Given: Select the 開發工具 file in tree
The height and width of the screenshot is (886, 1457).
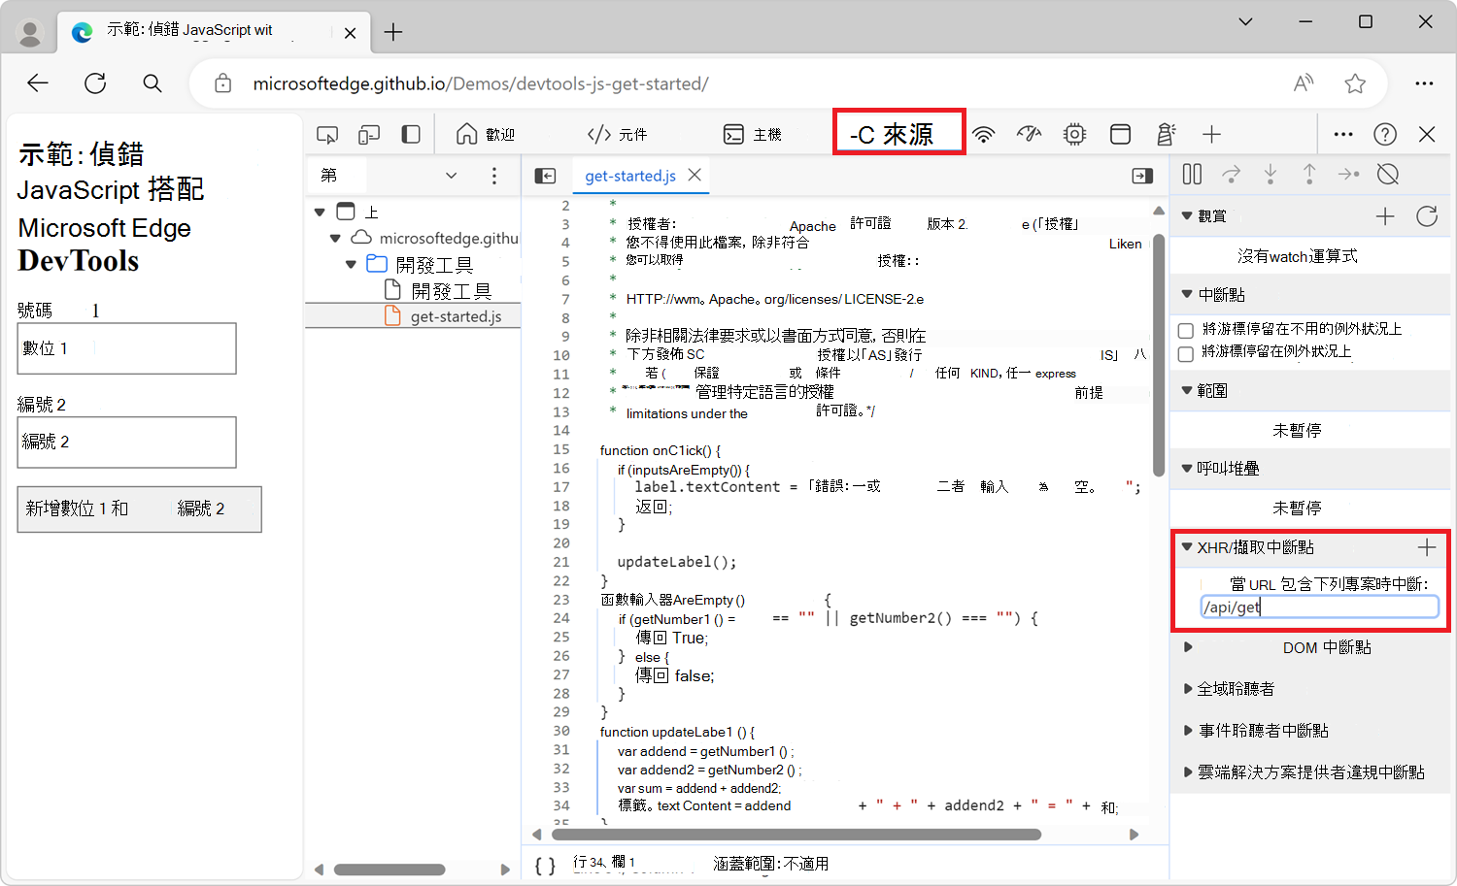Looking at the screenshot, I should coord(438,290).
